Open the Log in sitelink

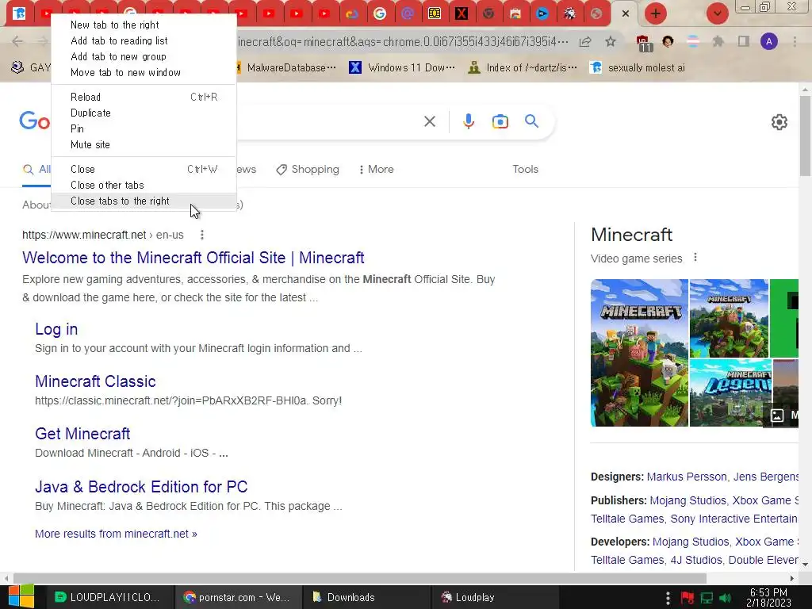(56, 329)
